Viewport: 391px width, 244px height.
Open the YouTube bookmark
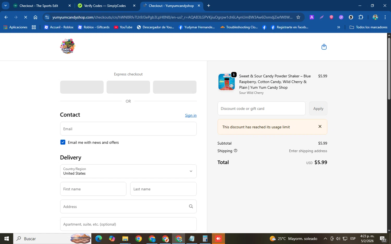[123, 27]
